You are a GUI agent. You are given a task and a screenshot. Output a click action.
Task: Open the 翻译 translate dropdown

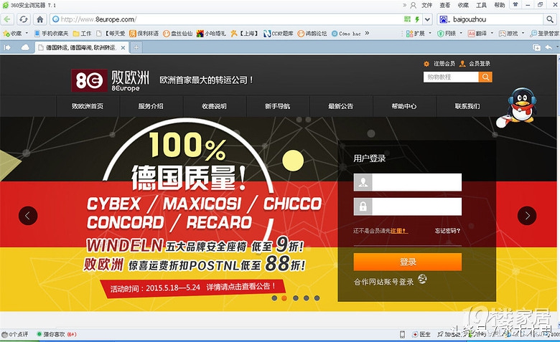pyautogui.click(x=481, y=34)
